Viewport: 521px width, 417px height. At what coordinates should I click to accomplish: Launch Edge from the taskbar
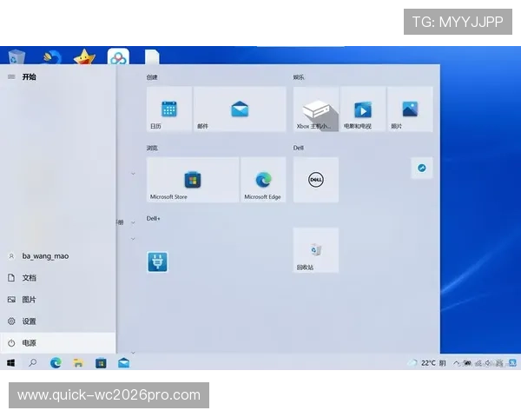tap(56, 363)
